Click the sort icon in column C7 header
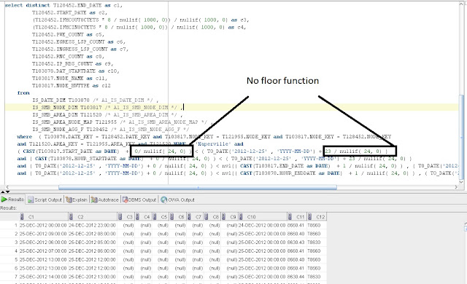 [189, 216]
